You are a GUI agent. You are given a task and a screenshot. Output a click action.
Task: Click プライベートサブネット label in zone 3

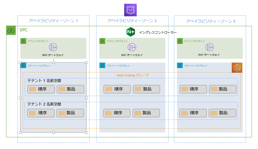point(196,66)
